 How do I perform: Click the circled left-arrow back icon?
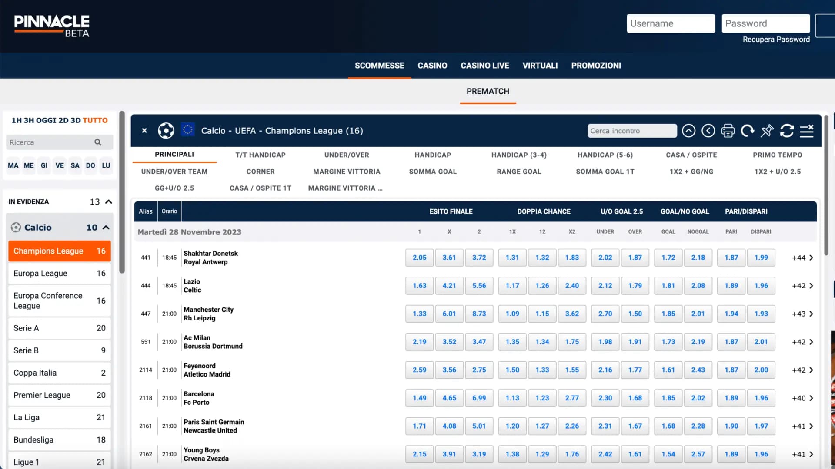click(708, 131)
